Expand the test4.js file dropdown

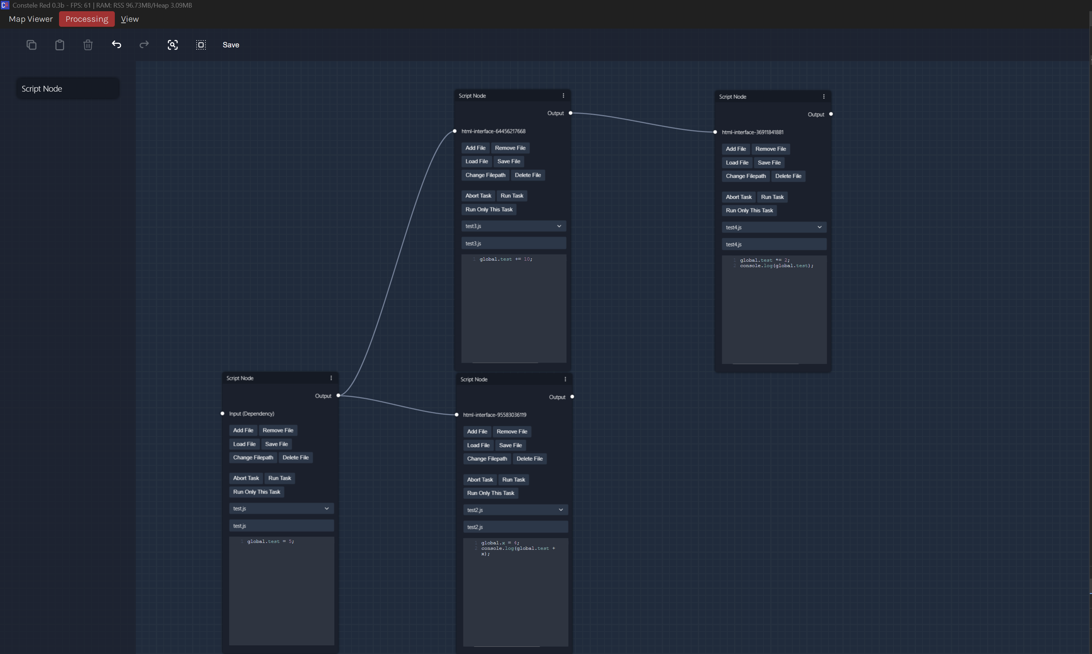pyautogui.click(x=774, y=227)
